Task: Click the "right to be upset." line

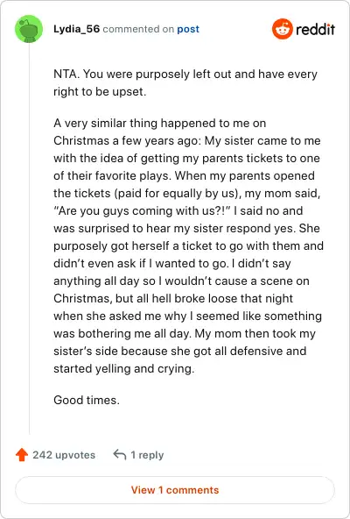Action: click(100, 91)
